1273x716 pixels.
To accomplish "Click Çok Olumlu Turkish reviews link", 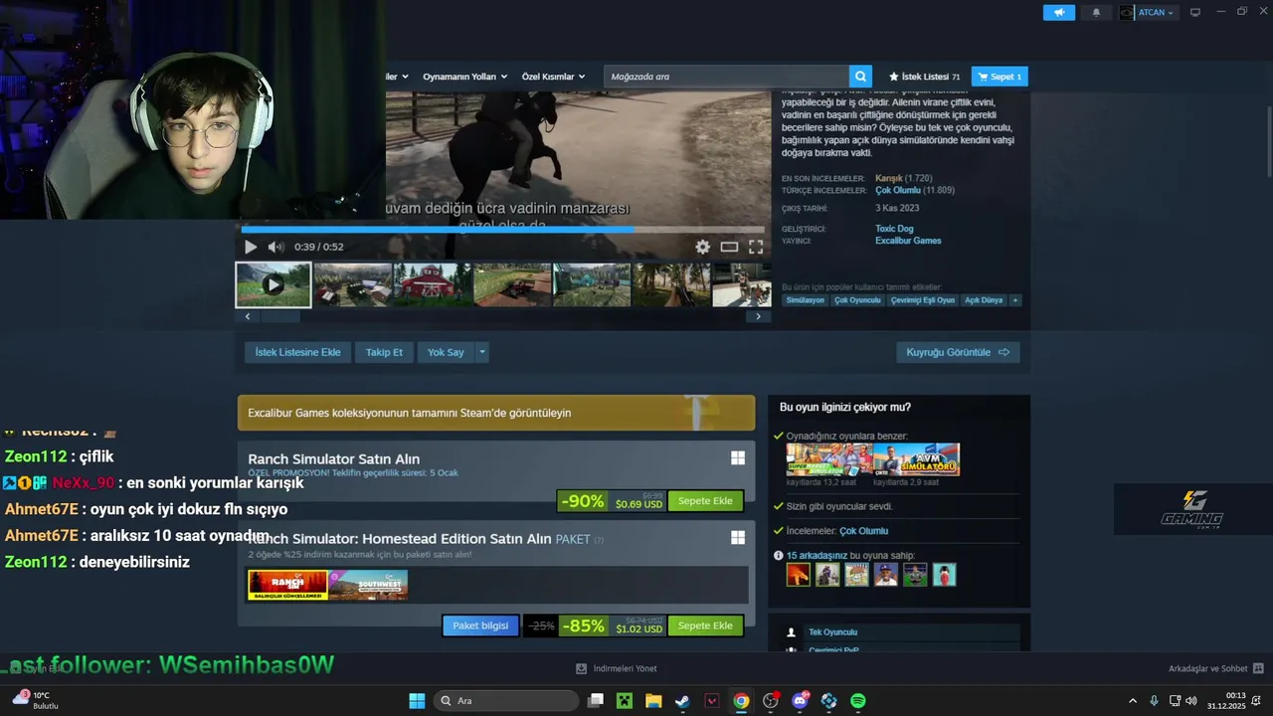I will [898, 190].
